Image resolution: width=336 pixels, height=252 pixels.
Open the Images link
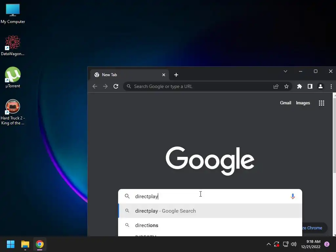303,103
